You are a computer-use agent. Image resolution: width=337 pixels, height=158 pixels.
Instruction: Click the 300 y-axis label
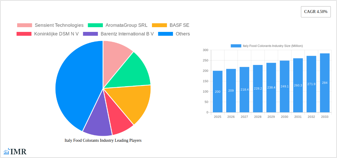click(205, 50)
